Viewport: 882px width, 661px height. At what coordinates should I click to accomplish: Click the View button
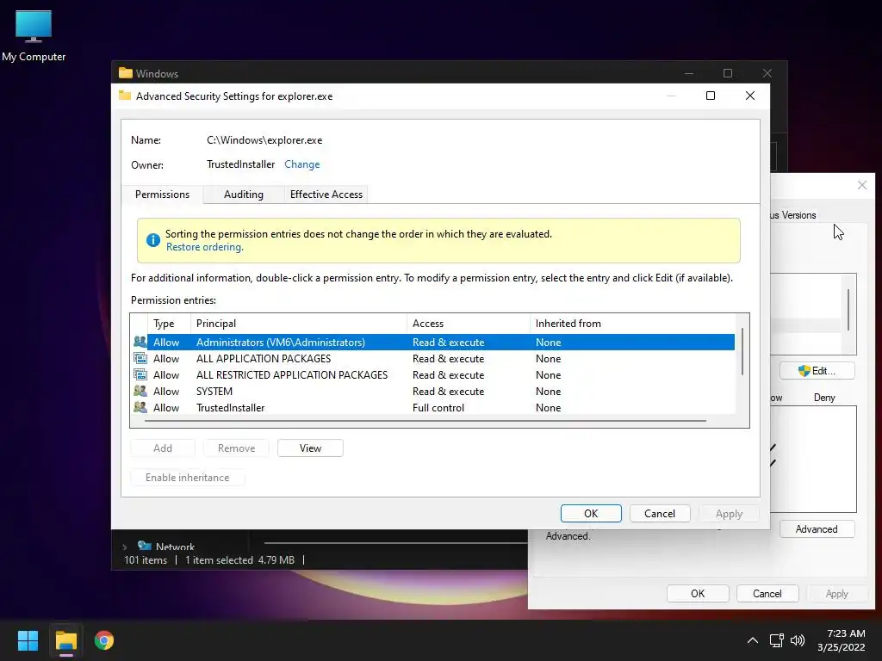pyautogui.click(x=310, y=448)
